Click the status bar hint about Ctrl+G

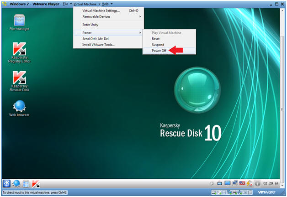35,192
